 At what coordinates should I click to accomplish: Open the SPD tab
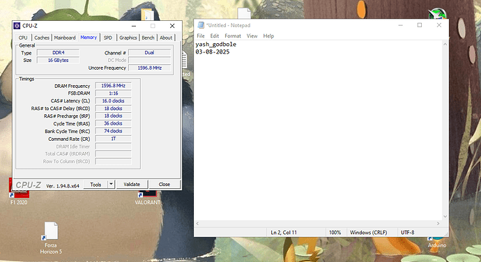pyautogui.click(x=107, y=38)
